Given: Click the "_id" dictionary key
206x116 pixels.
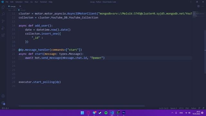Looking at the screenshot, I should (x=36, y=38).
